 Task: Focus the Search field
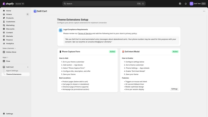coord(104,4)
